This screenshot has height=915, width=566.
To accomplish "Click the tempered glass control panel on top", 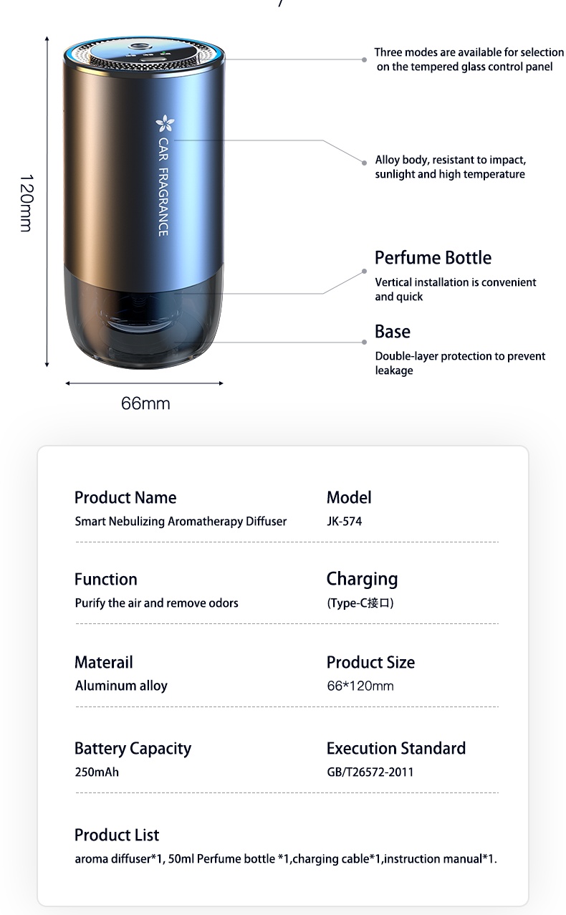I will (x=143, y=53).
